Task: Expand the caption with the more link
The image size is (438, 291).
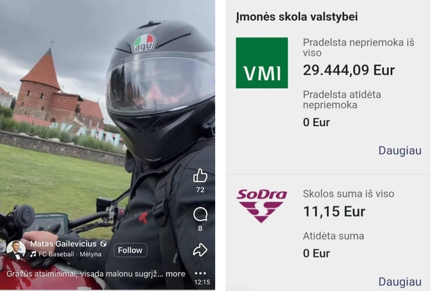Action: pyautogui.click(x=176, y=274)
